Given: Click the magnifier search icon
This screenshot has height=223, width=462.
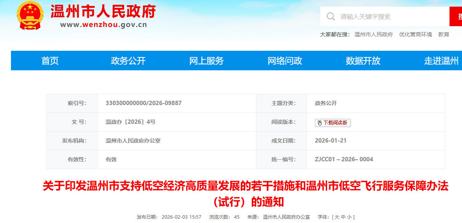Looking at the screenshot, I should click(330, 16).
